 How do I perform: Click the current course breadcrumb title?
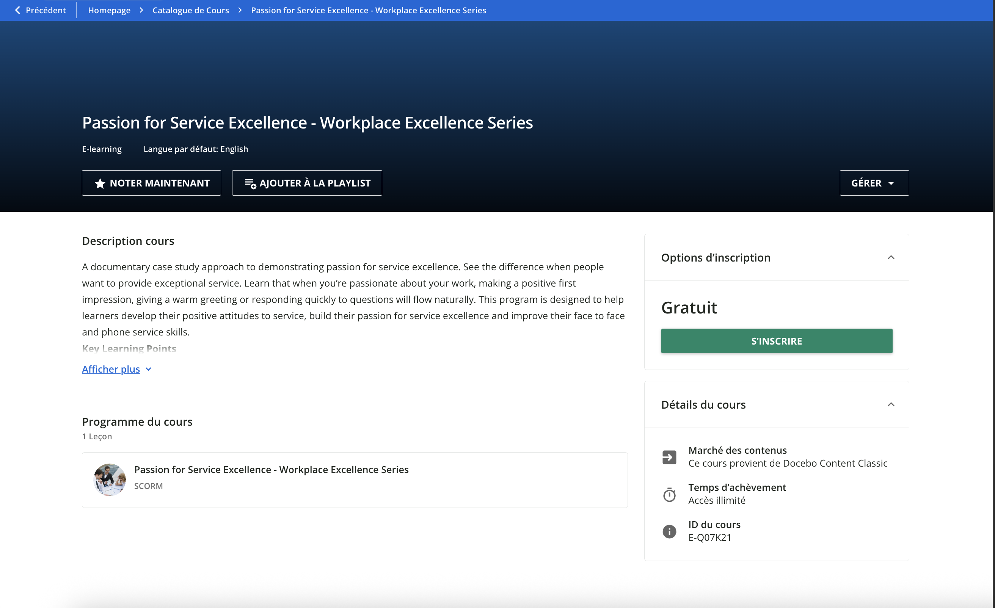coord(368,10)
